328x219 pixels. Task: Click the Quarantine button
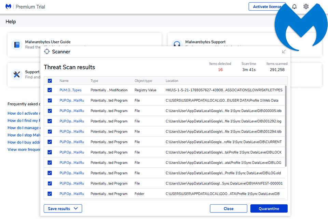click(x=269, y=208)
